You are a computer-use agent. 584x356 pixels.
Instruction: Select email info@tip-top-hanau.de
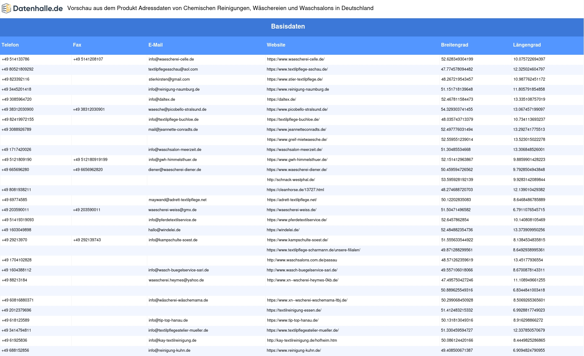coord(168,320)
